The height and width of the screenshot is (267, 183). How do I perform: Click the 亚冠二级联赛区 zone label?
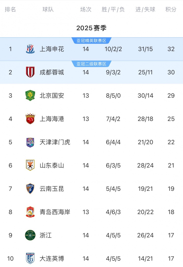click(91, 64)
